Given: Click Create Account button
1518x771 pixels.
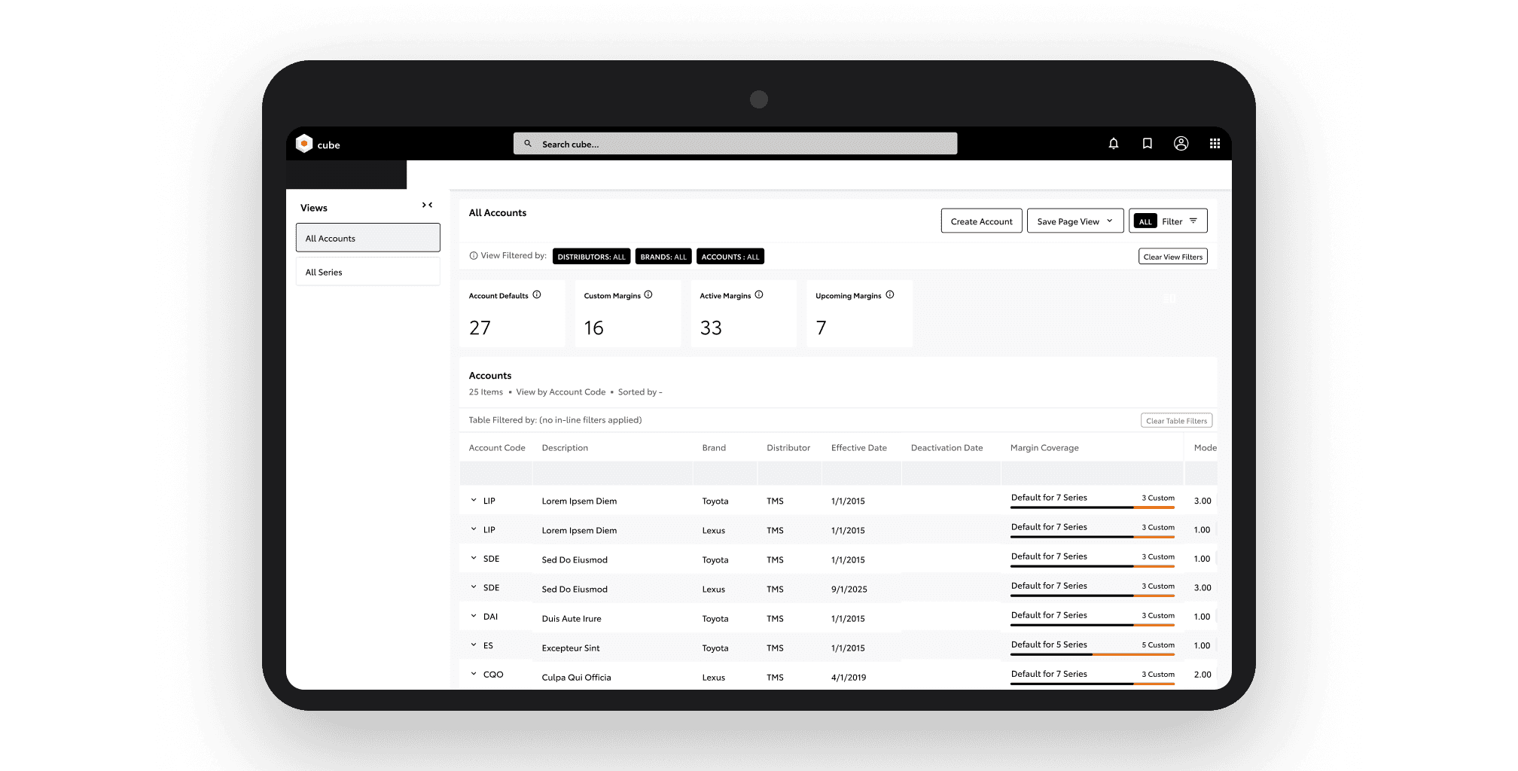Looking at the screenshot, I should point(981,221).
